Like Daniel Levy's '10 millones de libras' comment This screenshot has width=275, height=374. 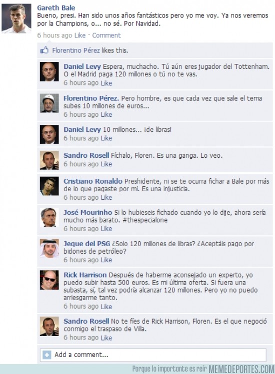[x=106, y=138]
